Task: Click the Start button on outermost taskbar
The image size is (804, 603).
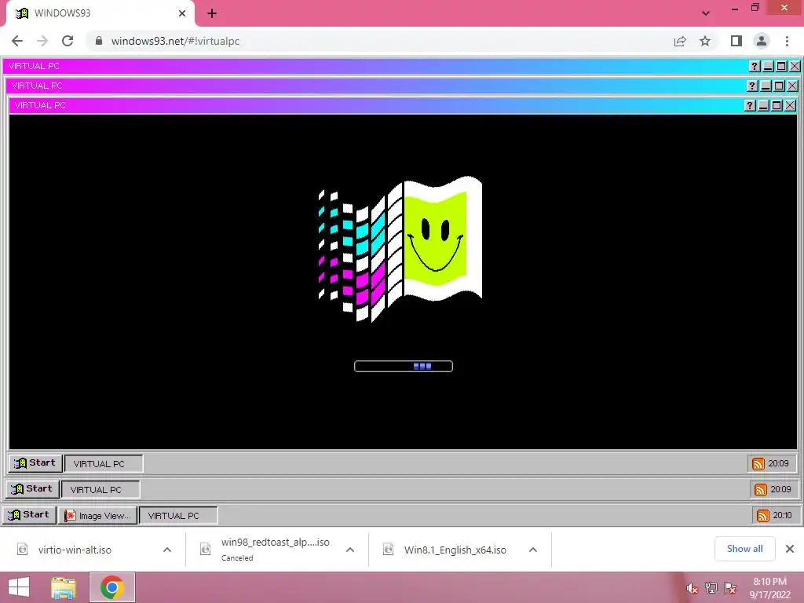Action: [29, 515]
